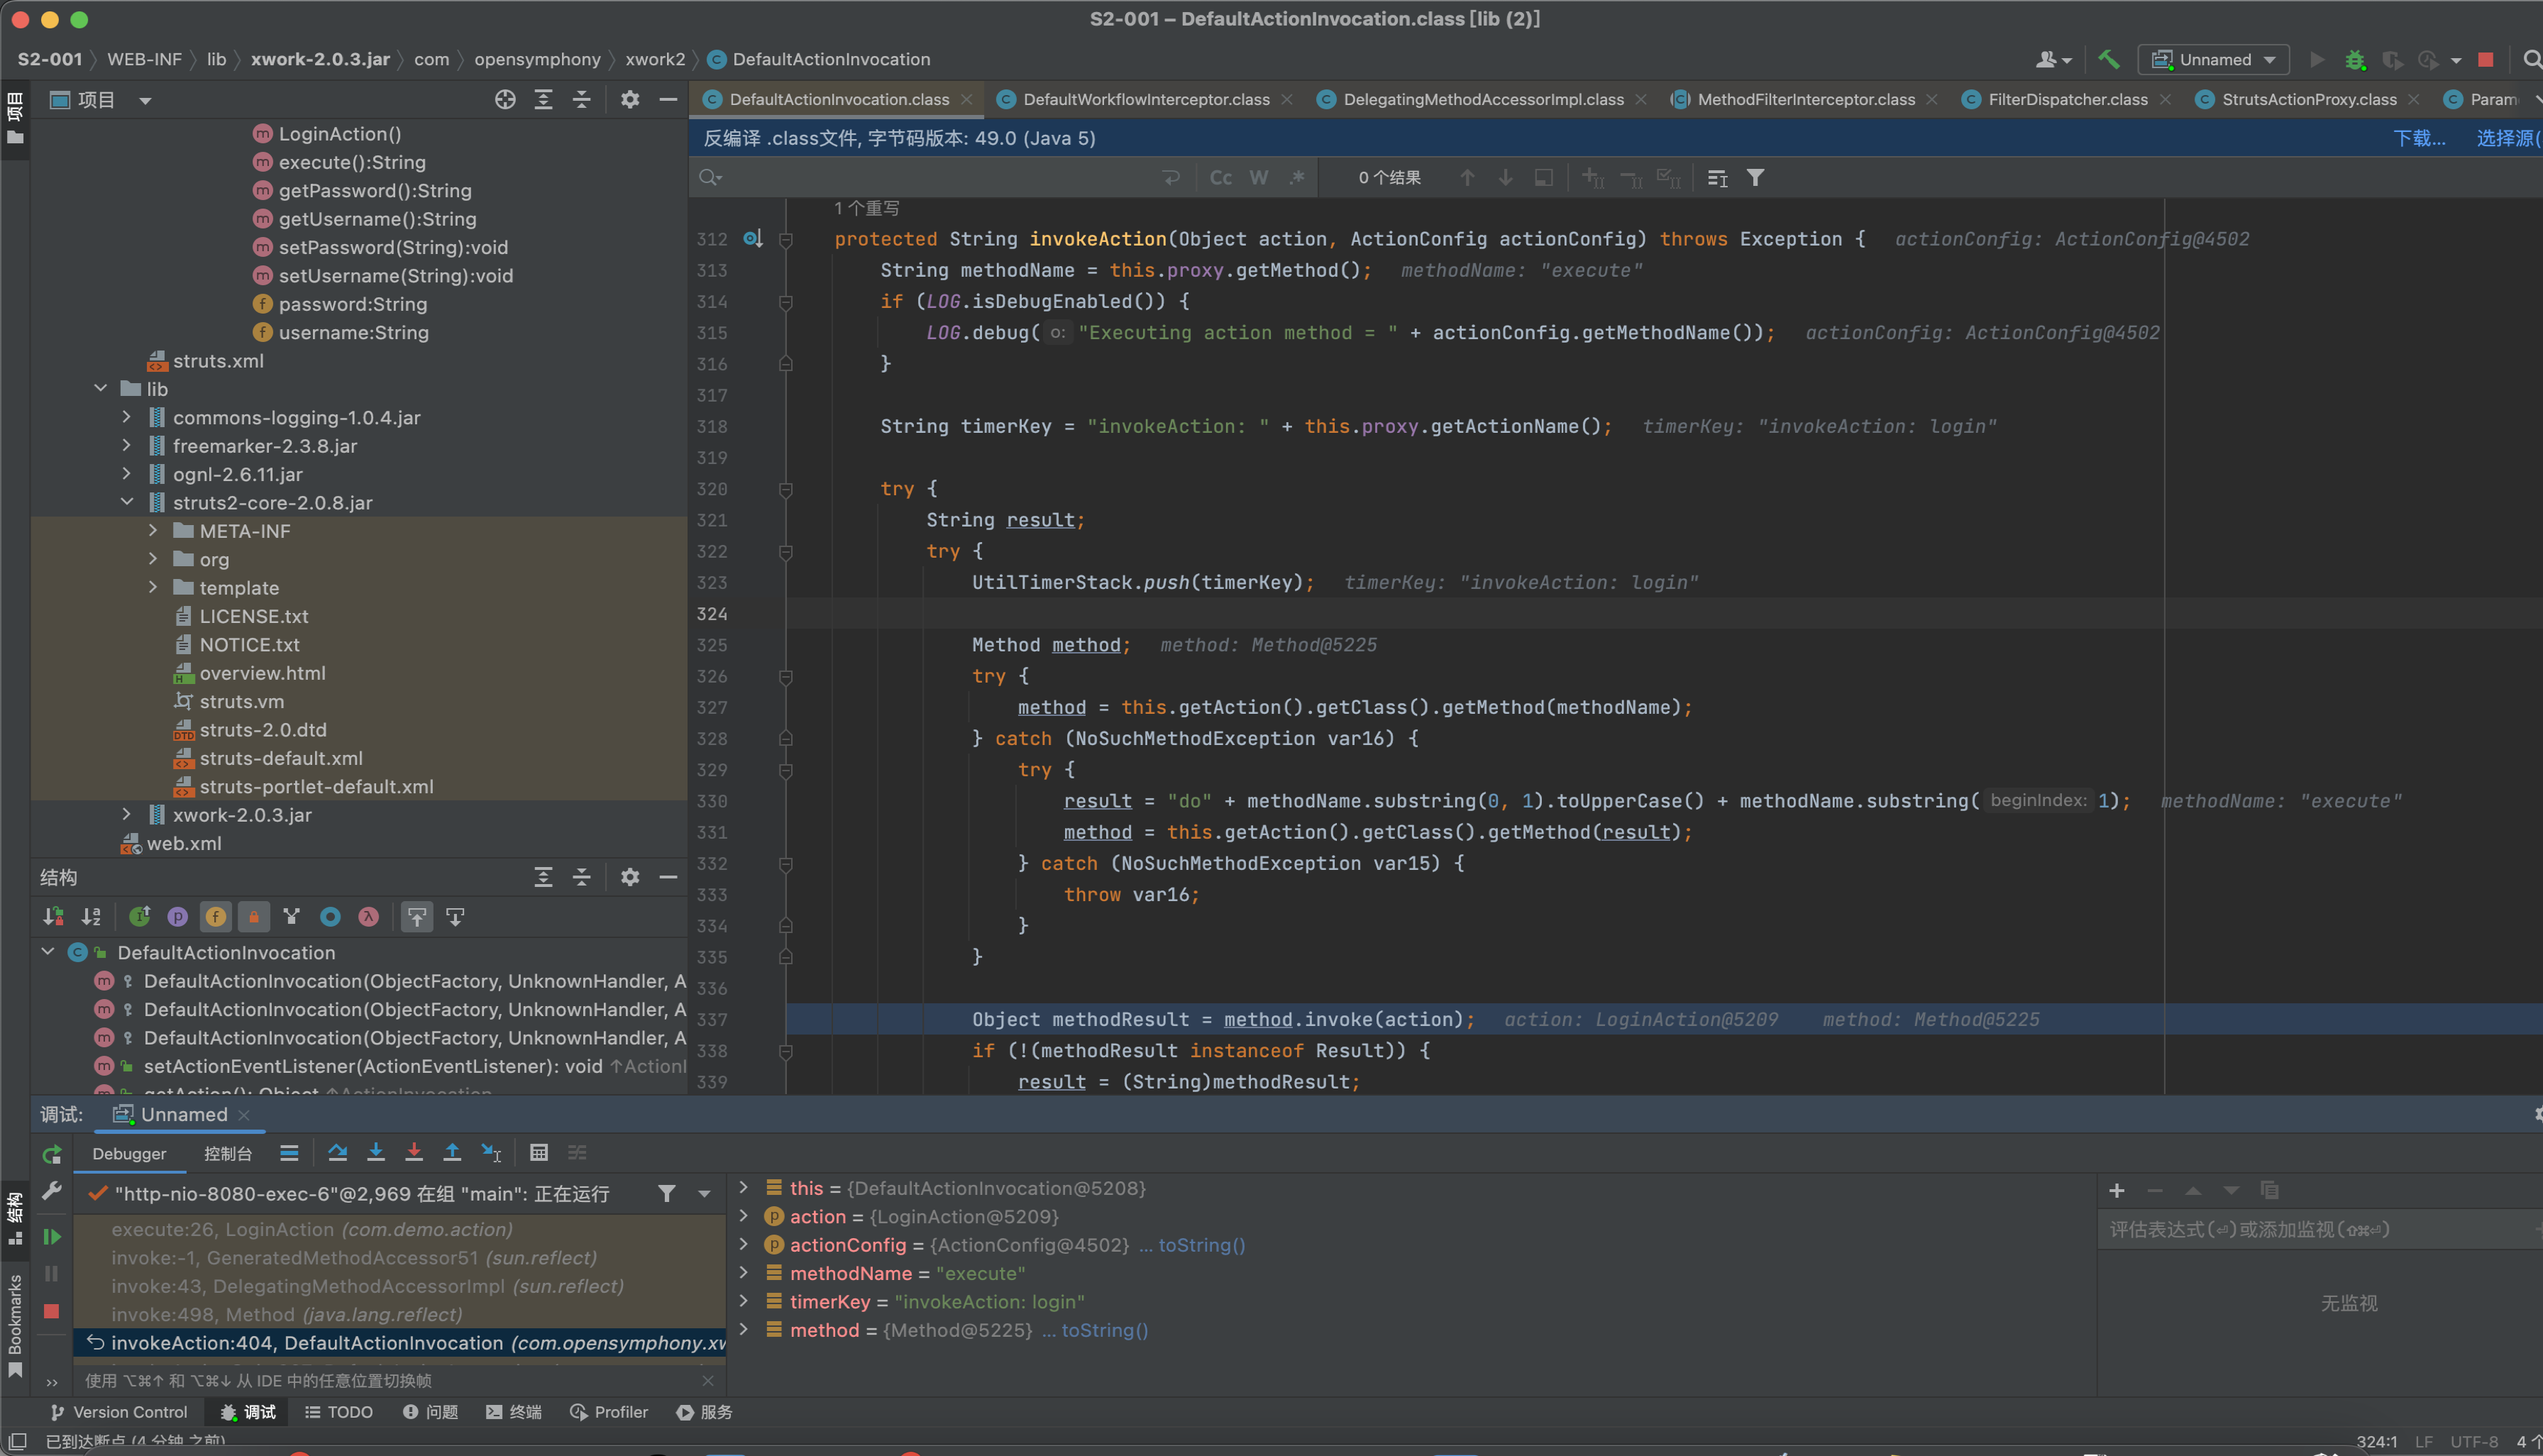Image resolution: width=2543 pixels, height=1456 pixels.
Task: Expand actionConfig variable in debugger
Action: [x=744, y=1244]
